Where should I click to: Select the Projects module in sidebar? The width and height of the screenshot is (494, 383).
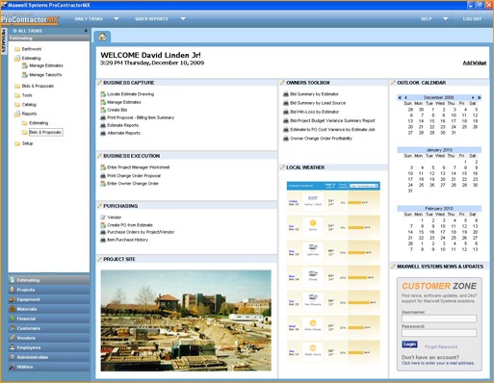(49, 290)
